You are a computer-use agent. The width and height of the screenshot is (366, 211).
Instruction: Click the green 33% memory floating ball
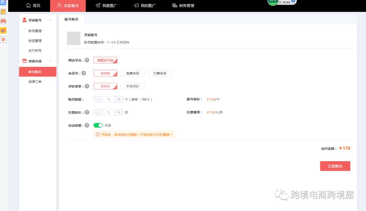point(273,1)
